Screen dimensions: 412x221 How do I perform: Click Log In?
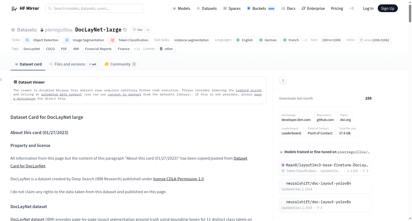(368, 9)
